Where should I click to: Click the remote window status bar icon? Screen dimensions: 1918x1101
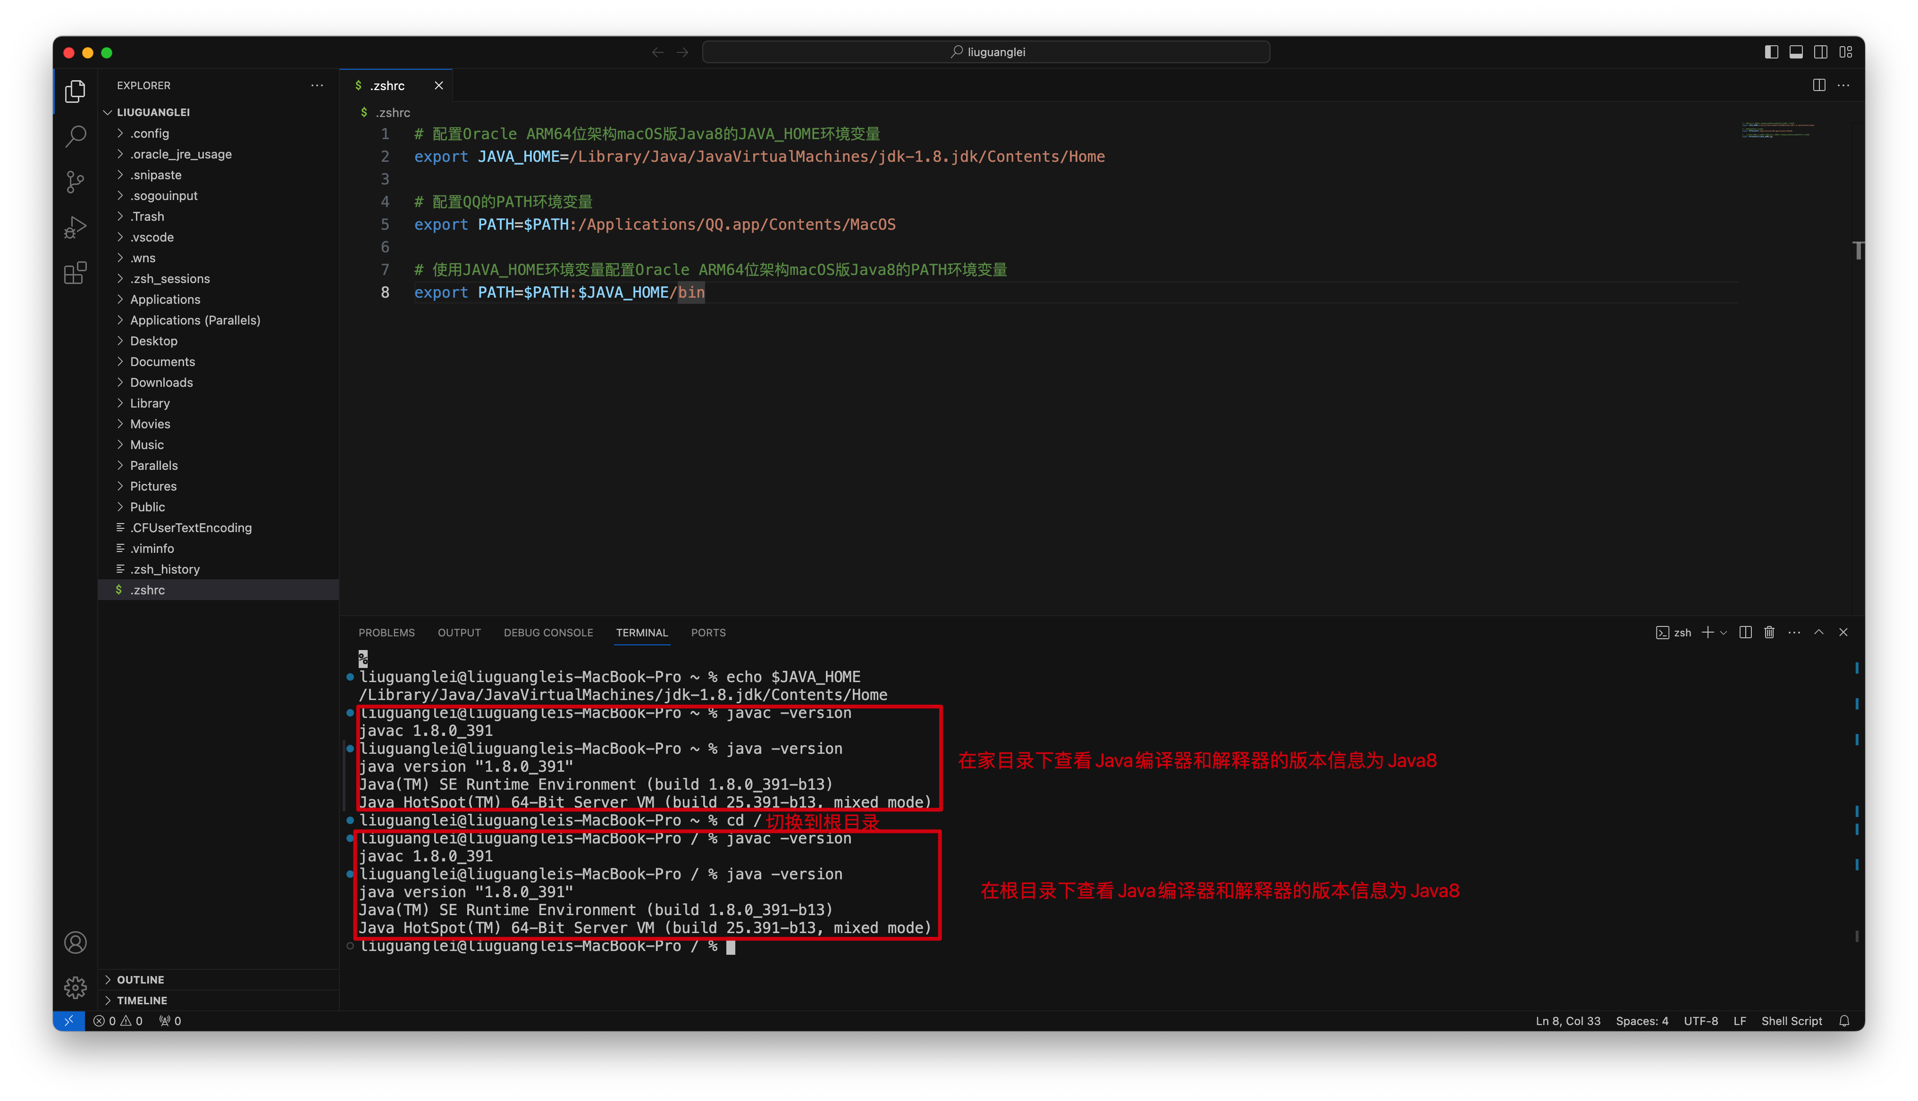pos(69,1021)
